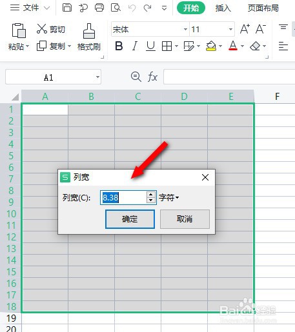This screenshot has height=332, width=295.
Task: Click the 复制 copy button
Action: tap(51, 46)
